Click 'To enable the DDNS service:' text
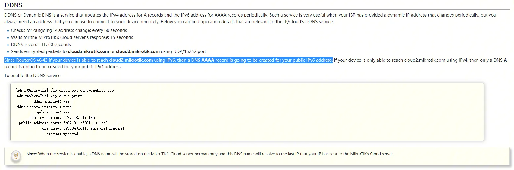The image size is (514, 170). 33,76
